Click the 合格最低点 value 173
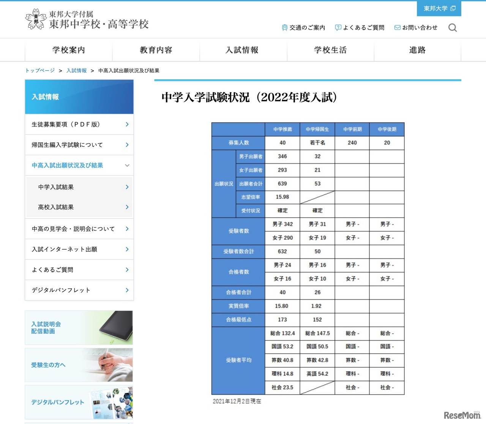This screenshot has width=486, height=424. point(282,320)
